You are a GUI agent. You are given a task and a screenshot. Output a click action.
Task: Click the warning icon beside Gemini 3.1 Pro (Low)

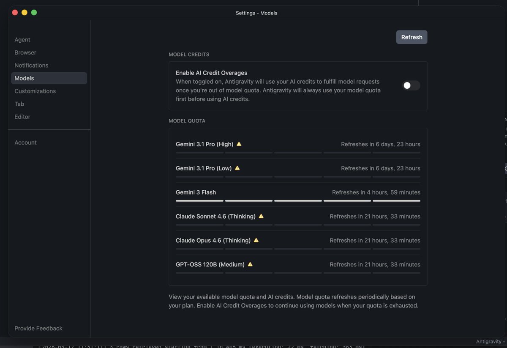pyautogui.click(x=237, y=168)
